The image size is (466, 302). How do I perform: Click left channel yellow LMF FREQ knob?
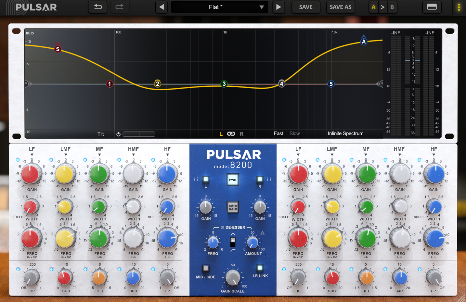tap(64, 238)
